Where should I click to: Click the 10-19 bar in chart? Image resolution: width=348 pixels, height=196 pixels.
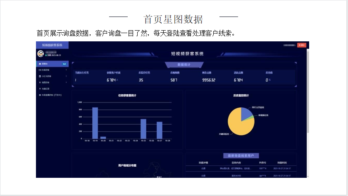click(95, 123)
